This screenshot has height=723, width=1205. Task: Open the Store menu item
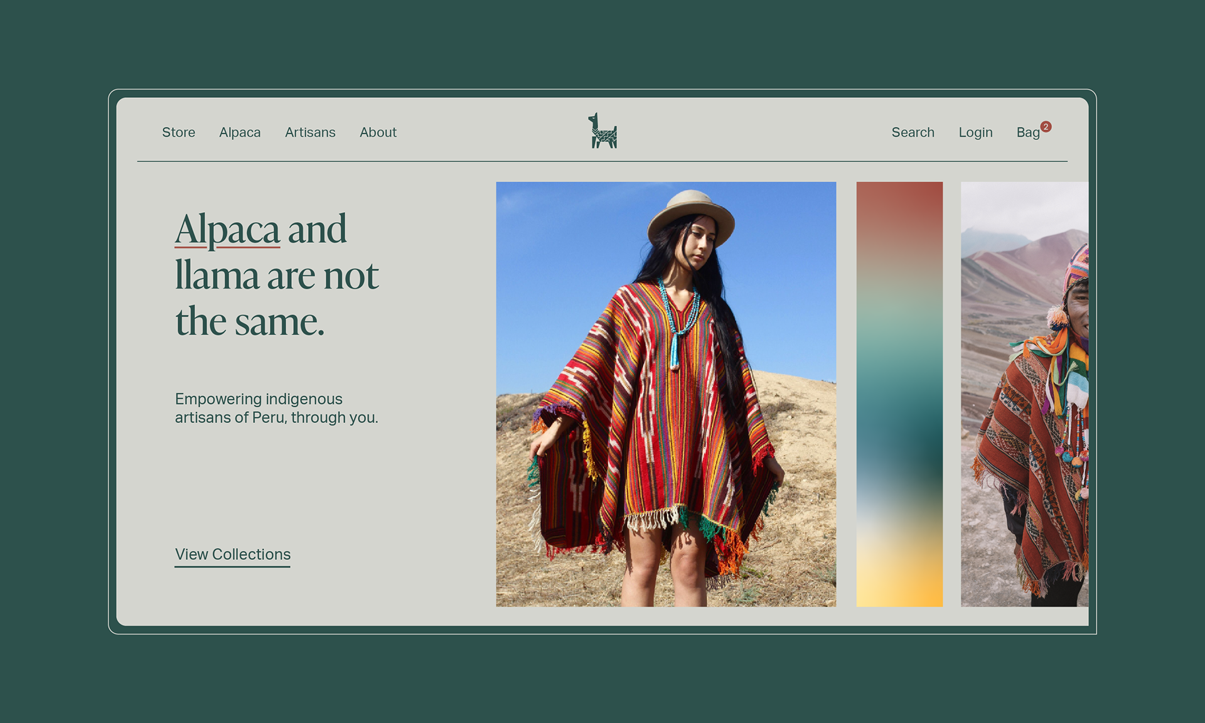coord(178,132)
